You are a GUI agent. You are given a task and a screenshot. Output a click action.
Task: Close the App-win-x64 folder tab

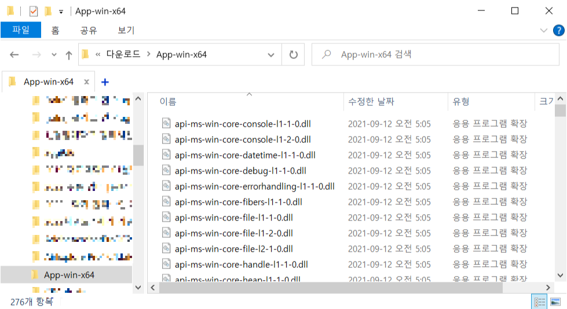point(86,82)
